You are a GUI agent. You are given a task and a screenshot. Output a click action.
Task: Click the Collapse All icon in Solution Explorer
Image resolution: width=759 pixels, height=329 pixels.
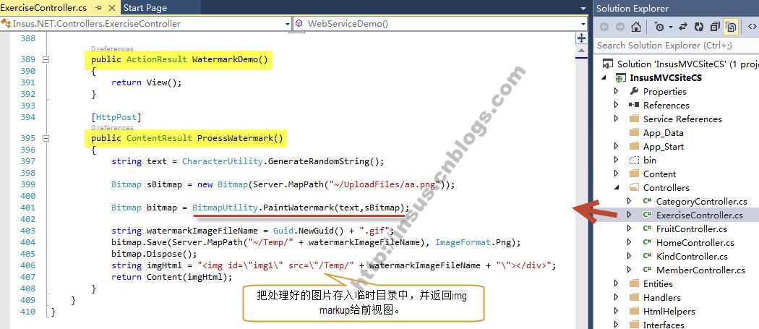(x=715, y=27)
